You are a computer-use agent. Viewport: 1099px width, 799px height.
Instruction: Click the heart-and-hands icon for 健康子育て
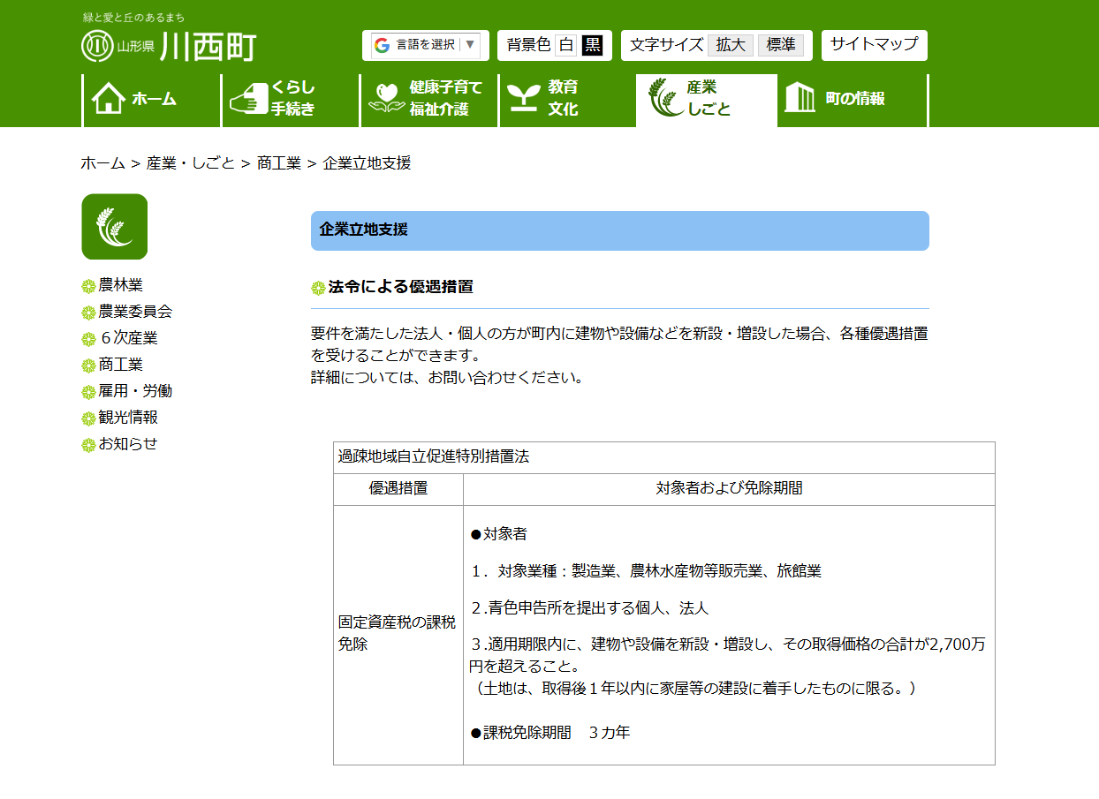385,99
